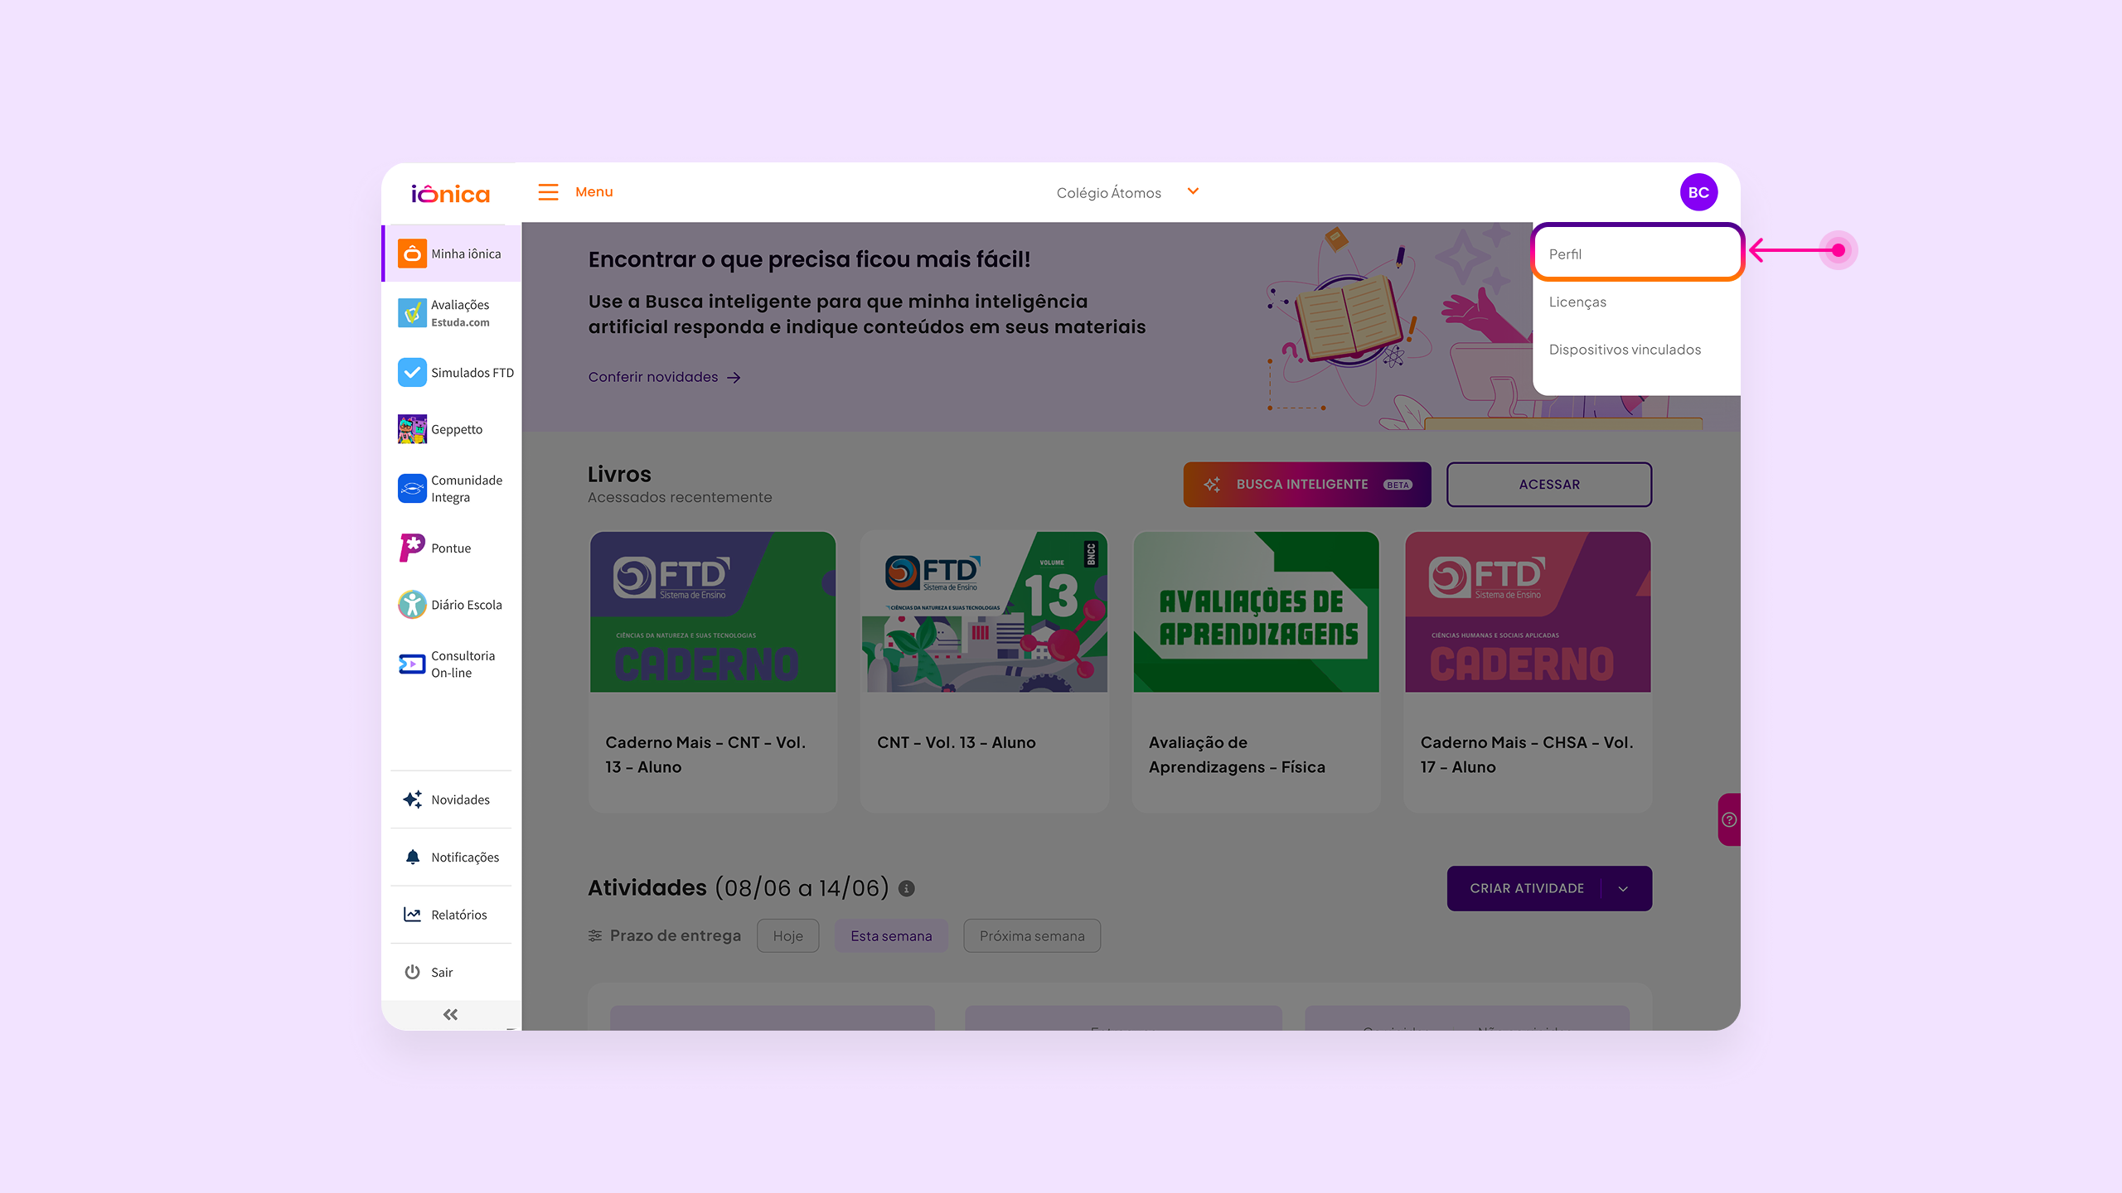
Task: Click Sair power icon
Action: [412, 972]
